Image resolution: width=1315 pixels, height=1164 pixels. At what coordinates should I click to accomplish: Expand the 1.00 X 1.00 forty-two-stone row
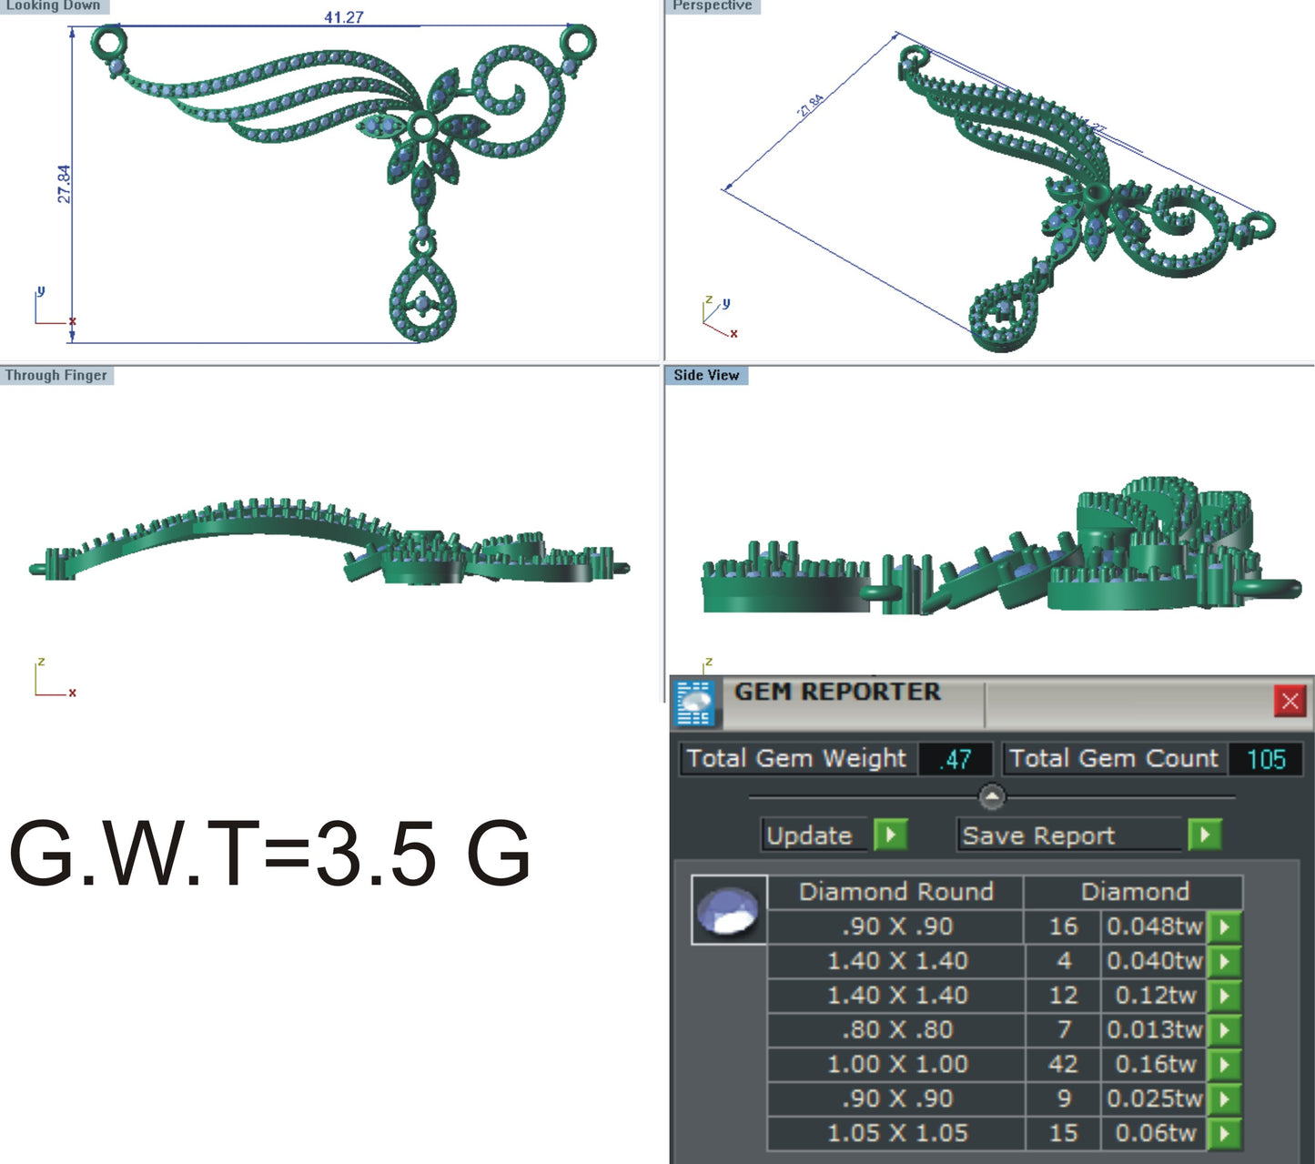tap(898, 1065)
